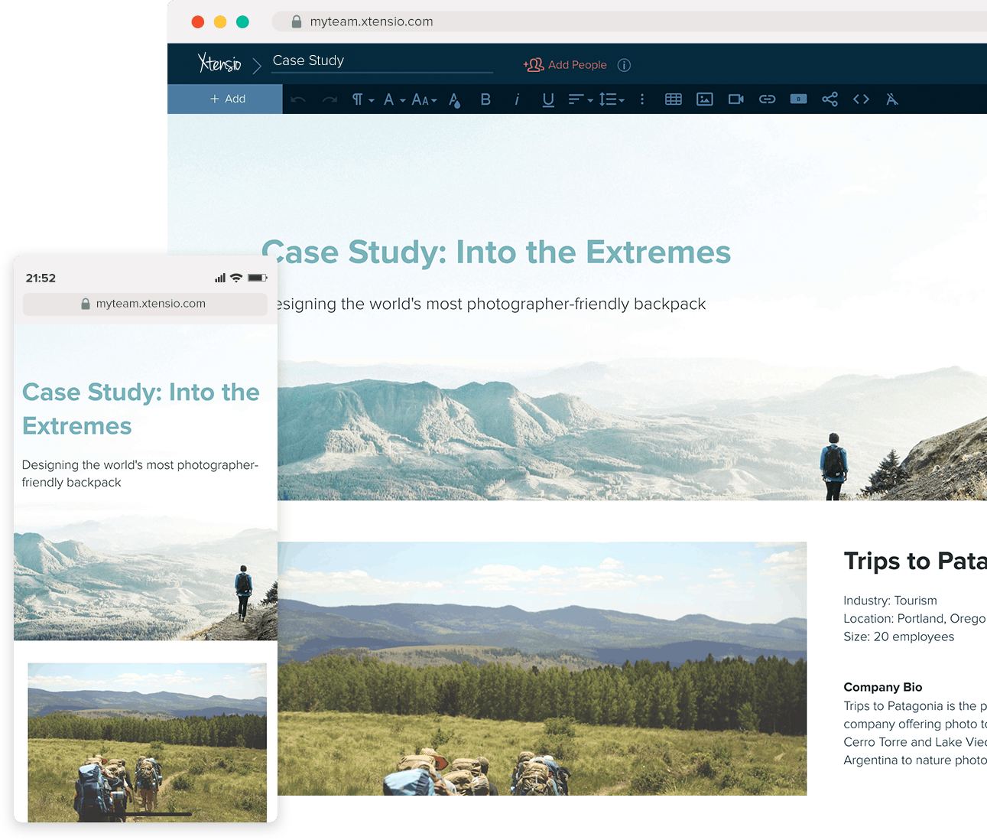Click the redo arrow icon
Screen dimensions: 987x840
329,99
